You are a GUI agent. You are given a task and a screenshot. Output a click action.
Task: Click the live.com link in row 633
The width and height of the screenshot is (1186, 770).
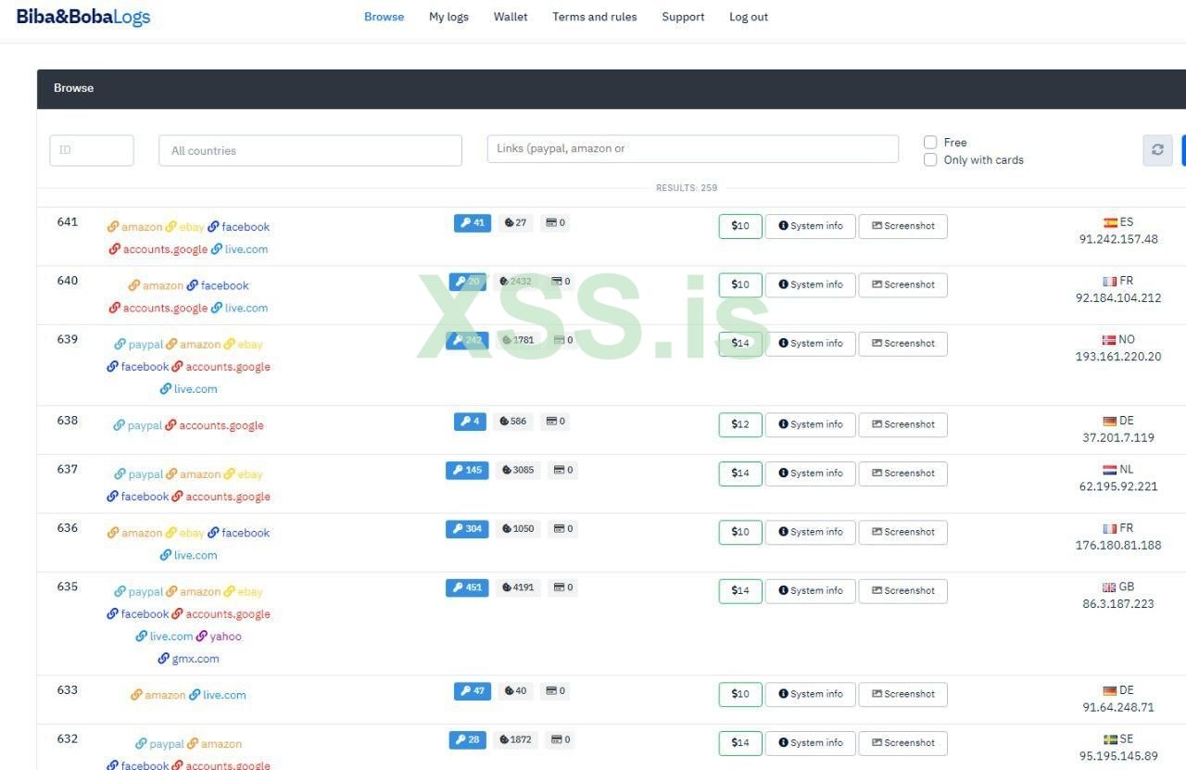[218, 695]
